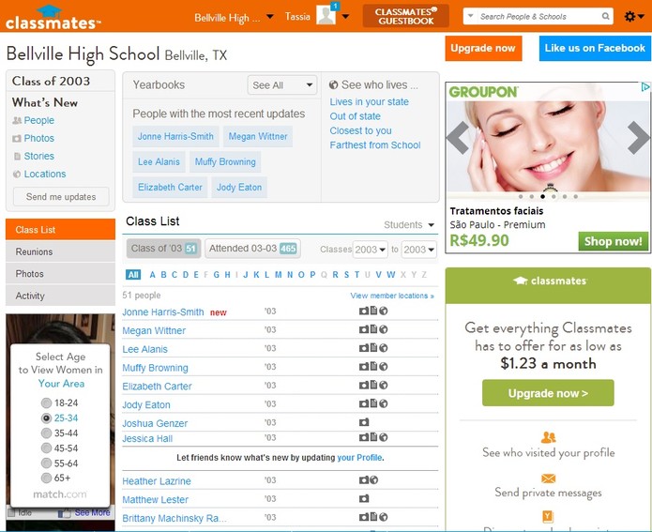Click the orange Upgrade now button
The image size is (652, 532).
pos(483,48)
